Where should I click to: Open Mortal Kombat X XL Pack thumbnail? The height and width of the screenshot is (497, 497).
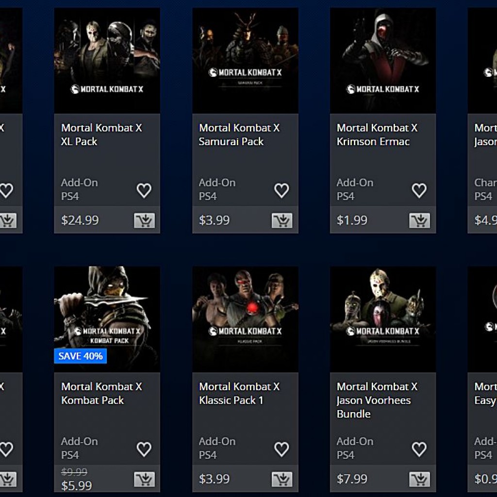click(x=107, y=61)
